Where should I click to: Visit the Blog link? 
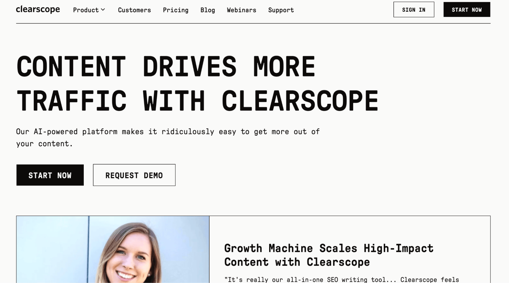(208, 10)
